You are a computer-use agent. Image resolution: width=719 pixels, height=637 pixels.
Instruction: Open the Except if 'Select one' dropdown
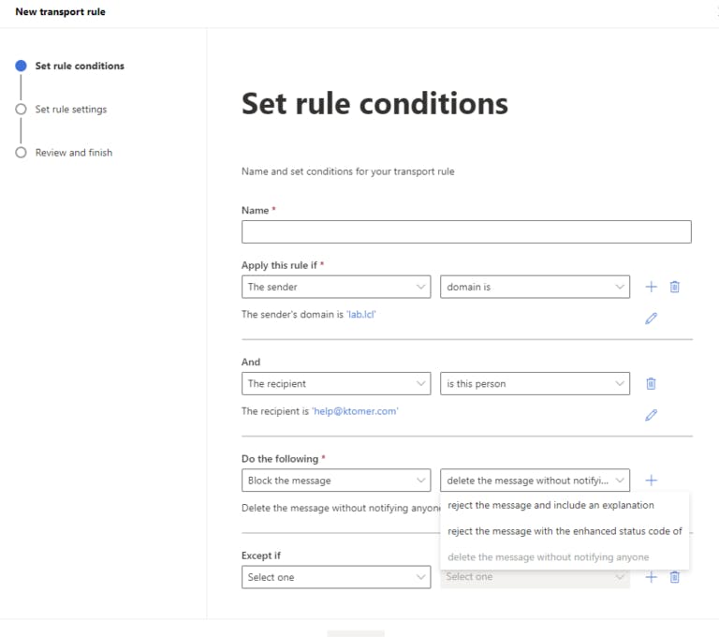pyautogui.click(x=336, y=577)
